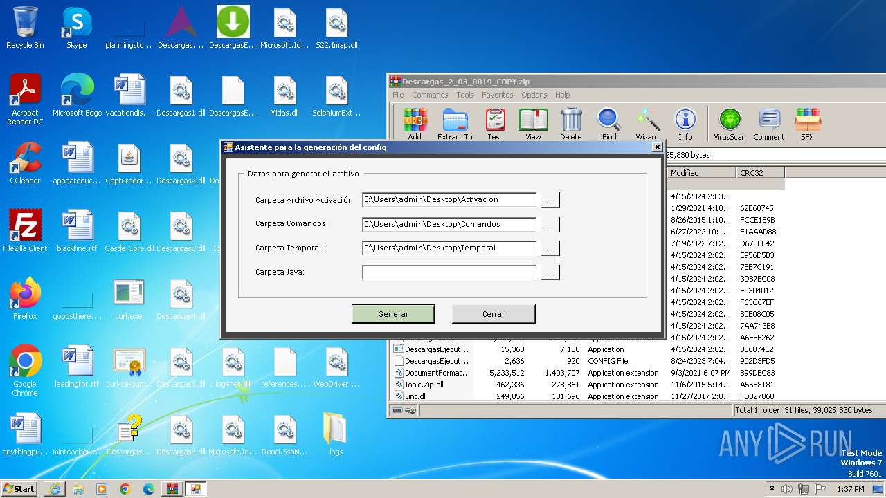
Task: Select the DocumentFormat row in WinRAR list
Action: point(588,373)
